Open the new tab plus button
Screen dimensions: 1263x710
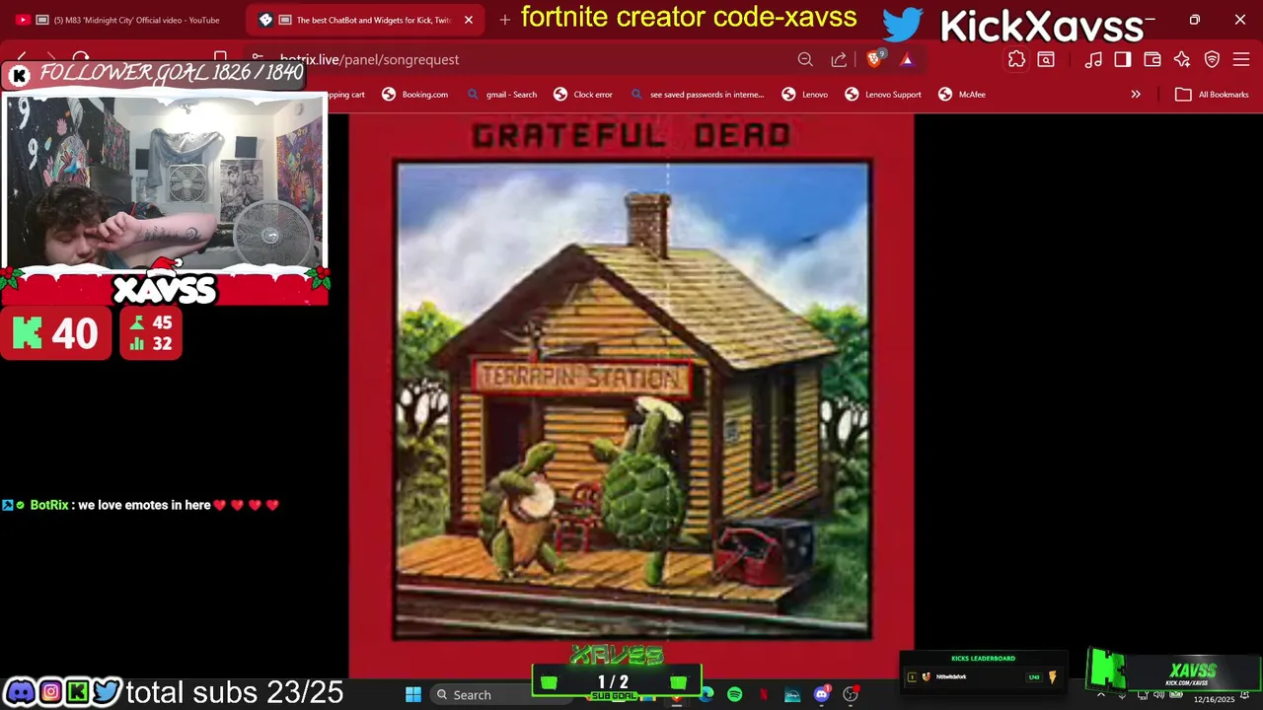point(504,20)
